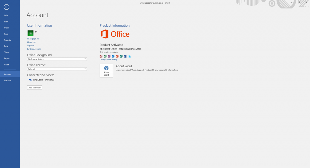Click the Sign out link
Screen dimensions: 310x168
click(31, 45)
